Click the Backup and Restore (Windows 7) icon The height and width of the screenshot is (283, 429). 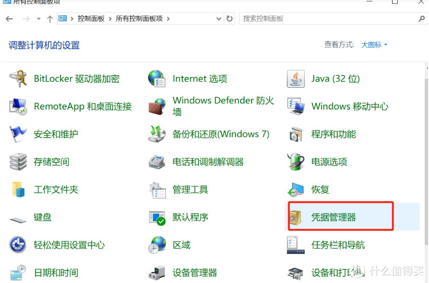[x=157, y=134]
